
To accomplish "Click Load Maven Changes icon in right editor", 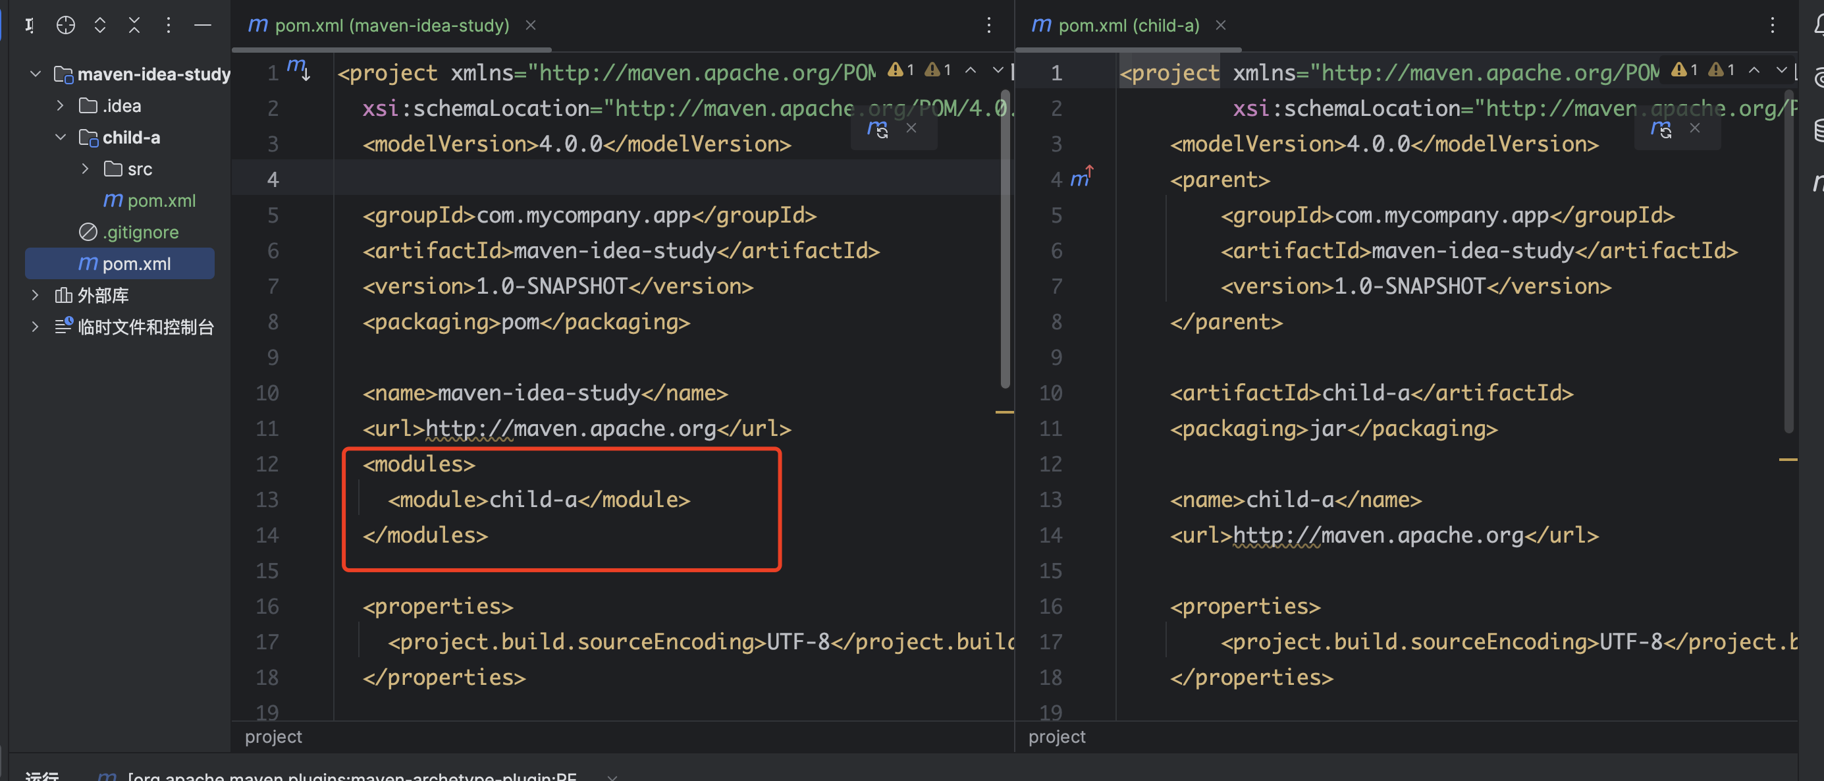I will [x=1661, y=129].
